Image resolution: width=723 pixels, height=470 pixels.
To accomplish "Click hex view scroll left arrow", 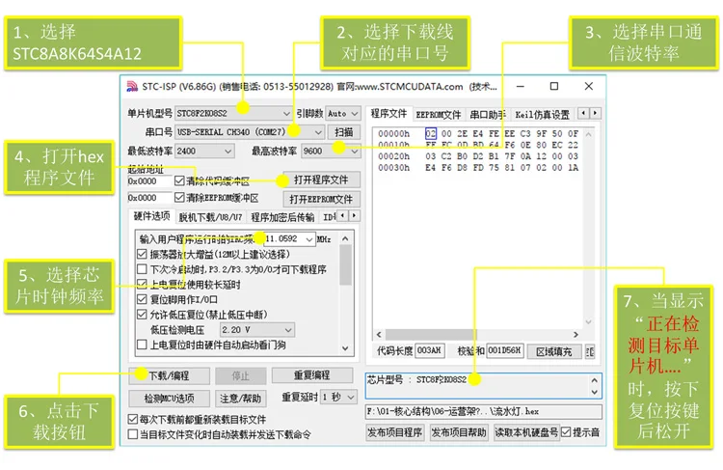I will tap(379, 334).
